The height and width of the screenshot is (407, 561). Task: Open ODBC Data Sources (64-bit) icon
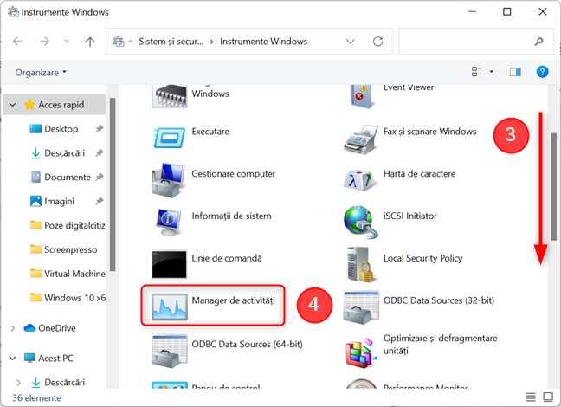point(169,351)
